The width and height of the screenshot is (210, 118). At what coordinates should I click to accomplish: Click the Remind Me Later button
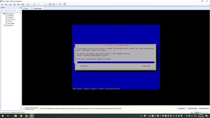193,108
